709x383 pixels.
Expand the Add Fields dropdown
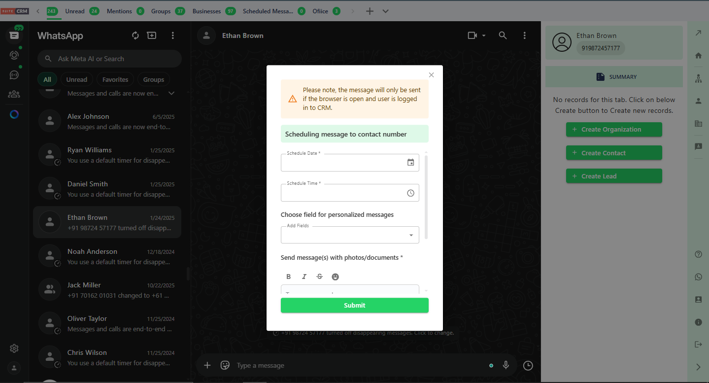411,235
